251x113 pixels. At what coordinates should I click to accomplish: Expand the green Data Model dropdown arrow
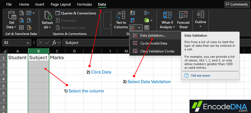[x=151, y=20]
